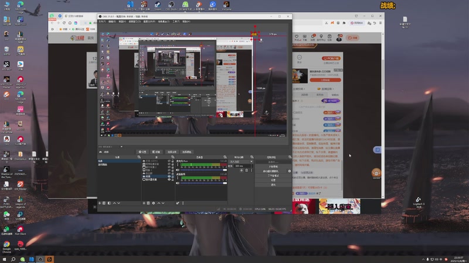This screenshot has height=263, width=469.
Task: Move the selected source up
Action: click(x=158, y=203)
